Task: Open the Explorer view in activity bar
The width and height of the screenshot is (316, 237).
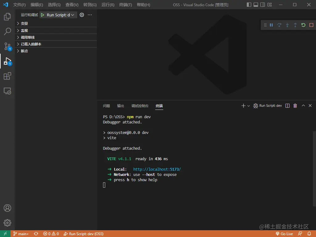Action: click(x=7, y=17)
